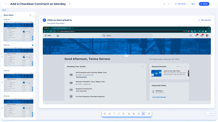Click the redo arrow in header
The height and width of the screenshot is (122, 218).
tap(169, 4)
